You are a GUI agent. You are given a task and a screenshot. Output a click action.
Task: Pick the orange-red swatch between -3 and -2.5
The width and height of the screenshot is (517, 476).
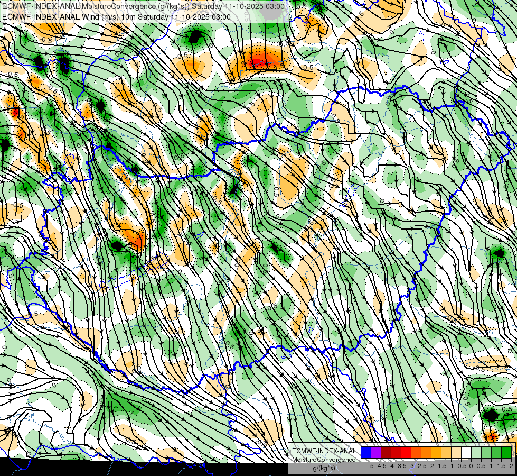point(416,452)
